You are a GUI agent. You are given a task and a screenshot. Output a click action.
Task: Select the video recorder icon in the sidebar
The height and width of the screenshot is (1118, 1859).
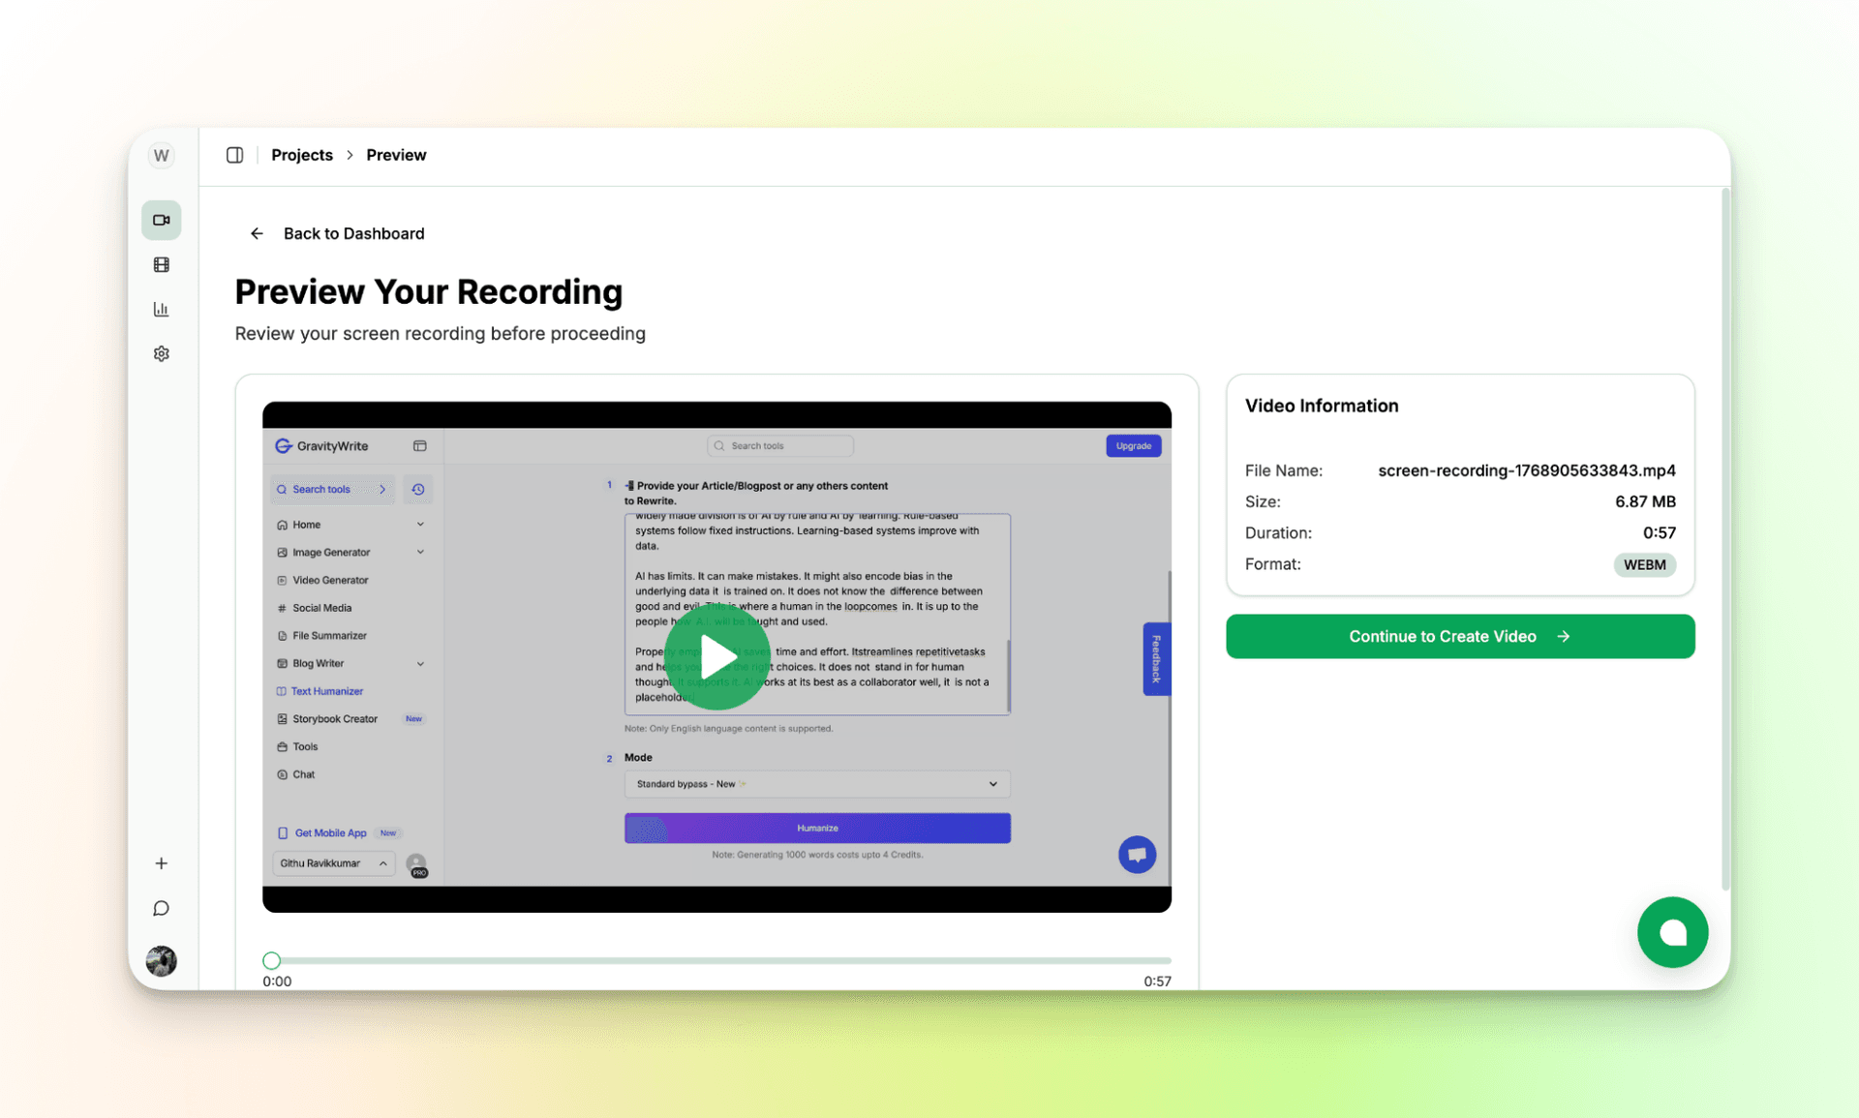[161, 220]
